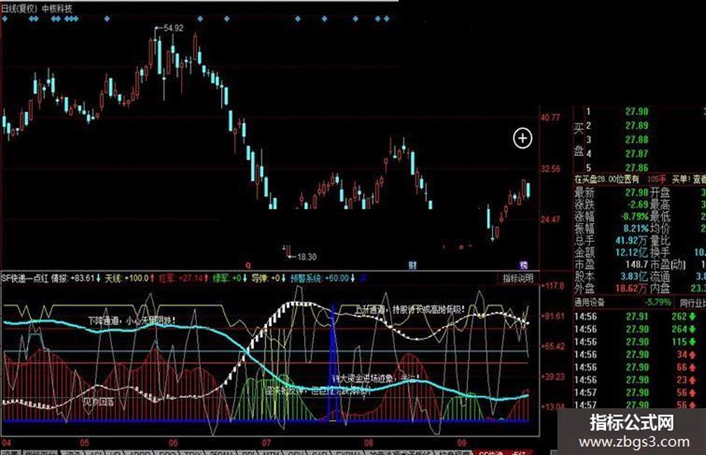Click the +117.8 indicator axis label
706x455 pixels.
pyautogui.click(x=554, y=285)
